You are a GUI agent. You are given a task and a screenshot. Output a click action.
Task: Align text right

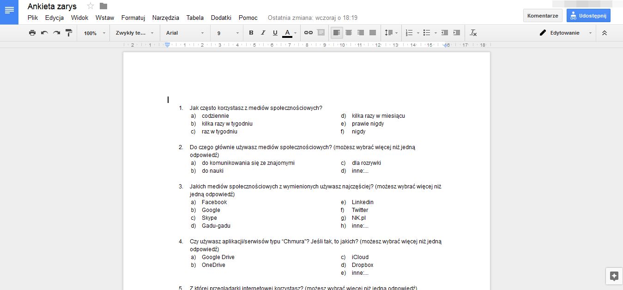(x=361, y=33)
